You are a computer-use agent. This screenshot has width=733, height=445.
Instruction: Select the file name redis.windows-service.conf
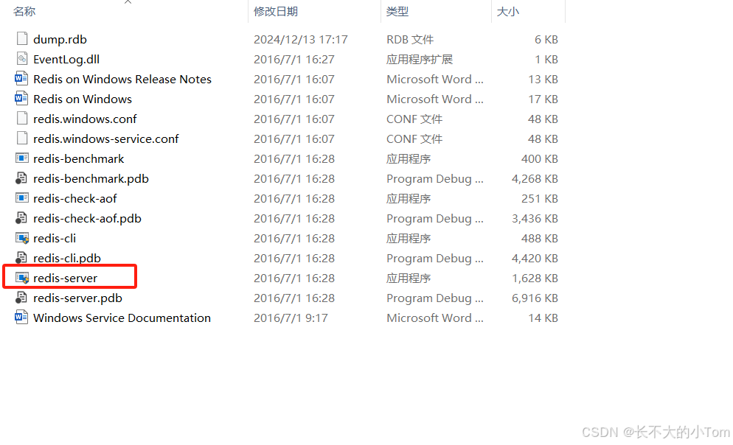click(106, 139)
